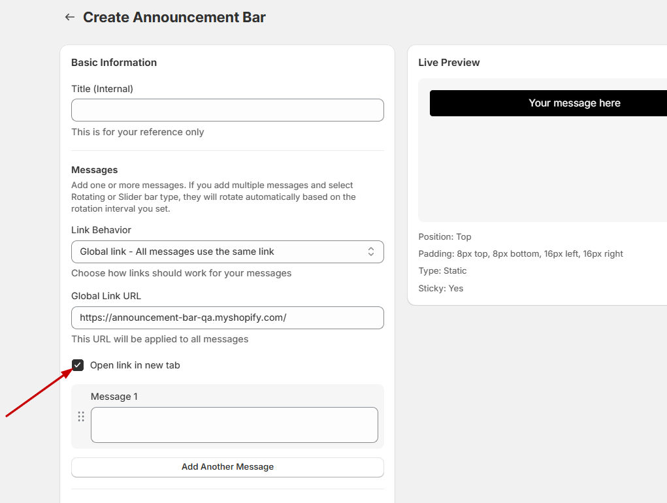Click the 'Type: Static' text

tap(442, 271)
